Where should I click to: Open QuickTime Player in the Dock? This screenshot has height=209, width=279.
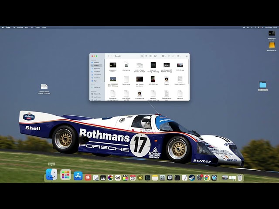pos(214,178)
